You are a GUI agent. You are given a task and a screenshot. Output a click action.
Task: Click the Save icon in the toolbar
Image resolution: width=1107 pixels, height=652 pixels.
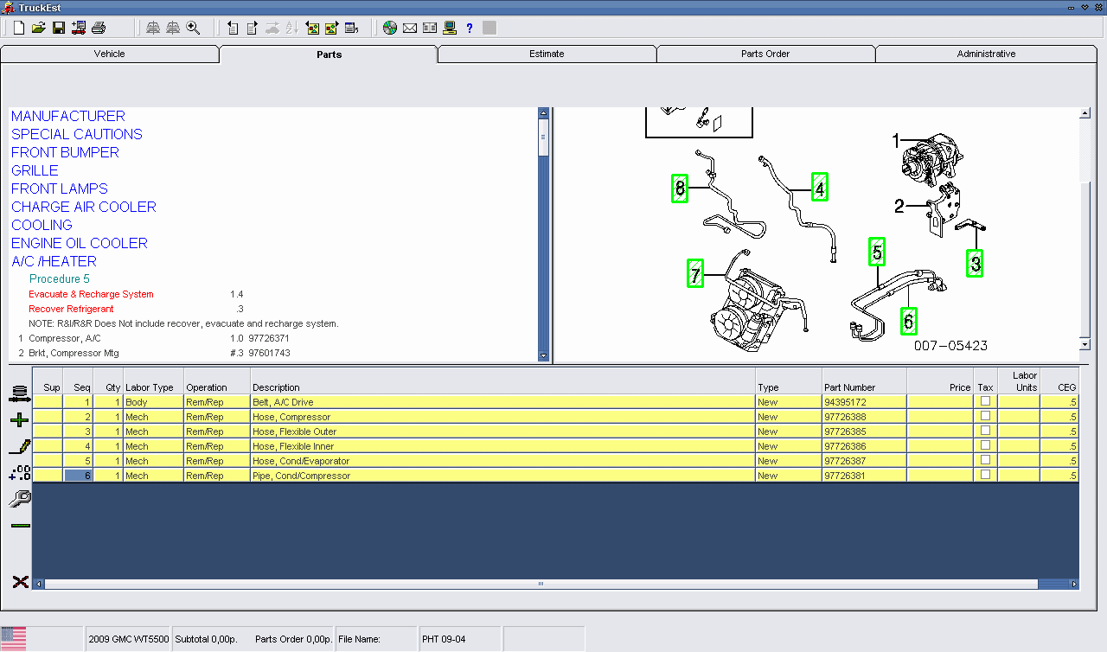coord(58,27)
